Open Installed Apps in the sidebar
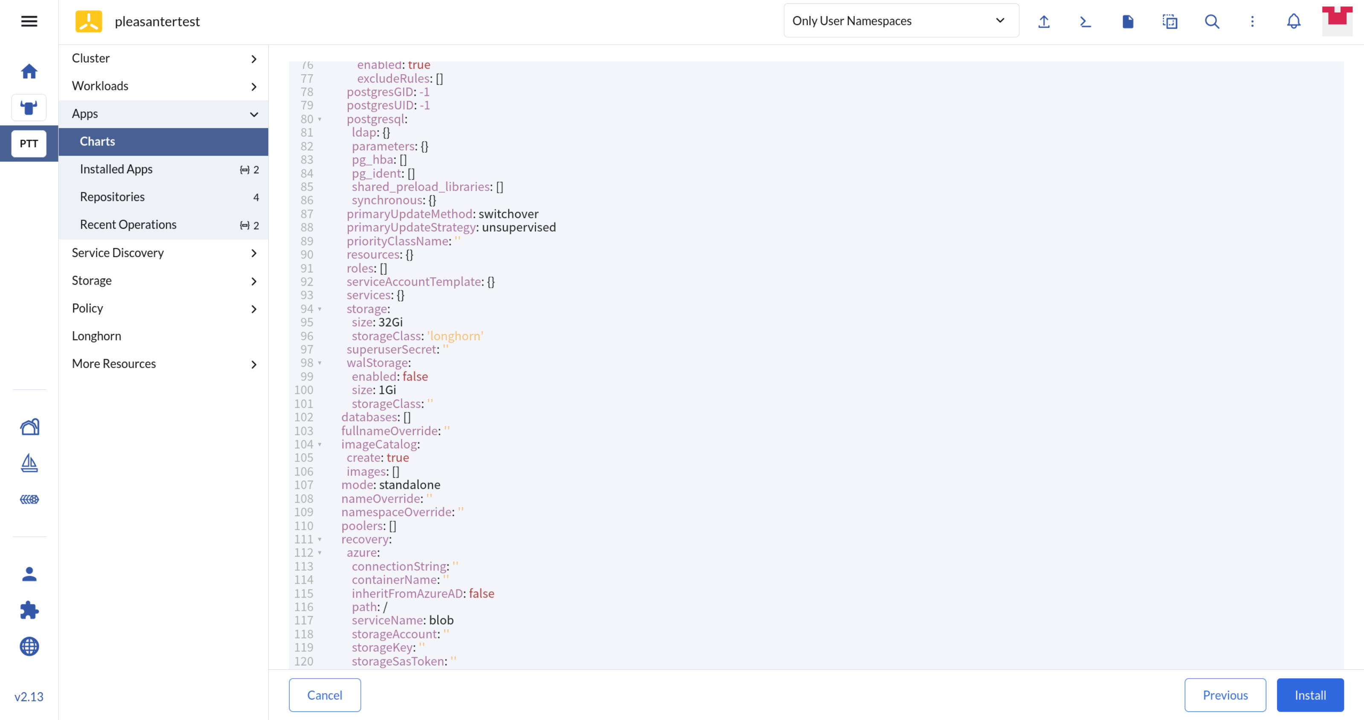Viewport: 1364px width, 720px height. point(116,169)
